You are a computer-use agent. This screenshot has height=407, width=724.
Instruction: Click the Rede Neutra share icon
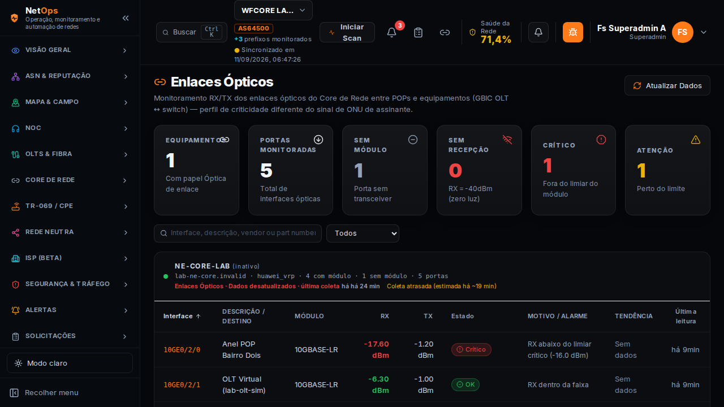pos(16,232)
